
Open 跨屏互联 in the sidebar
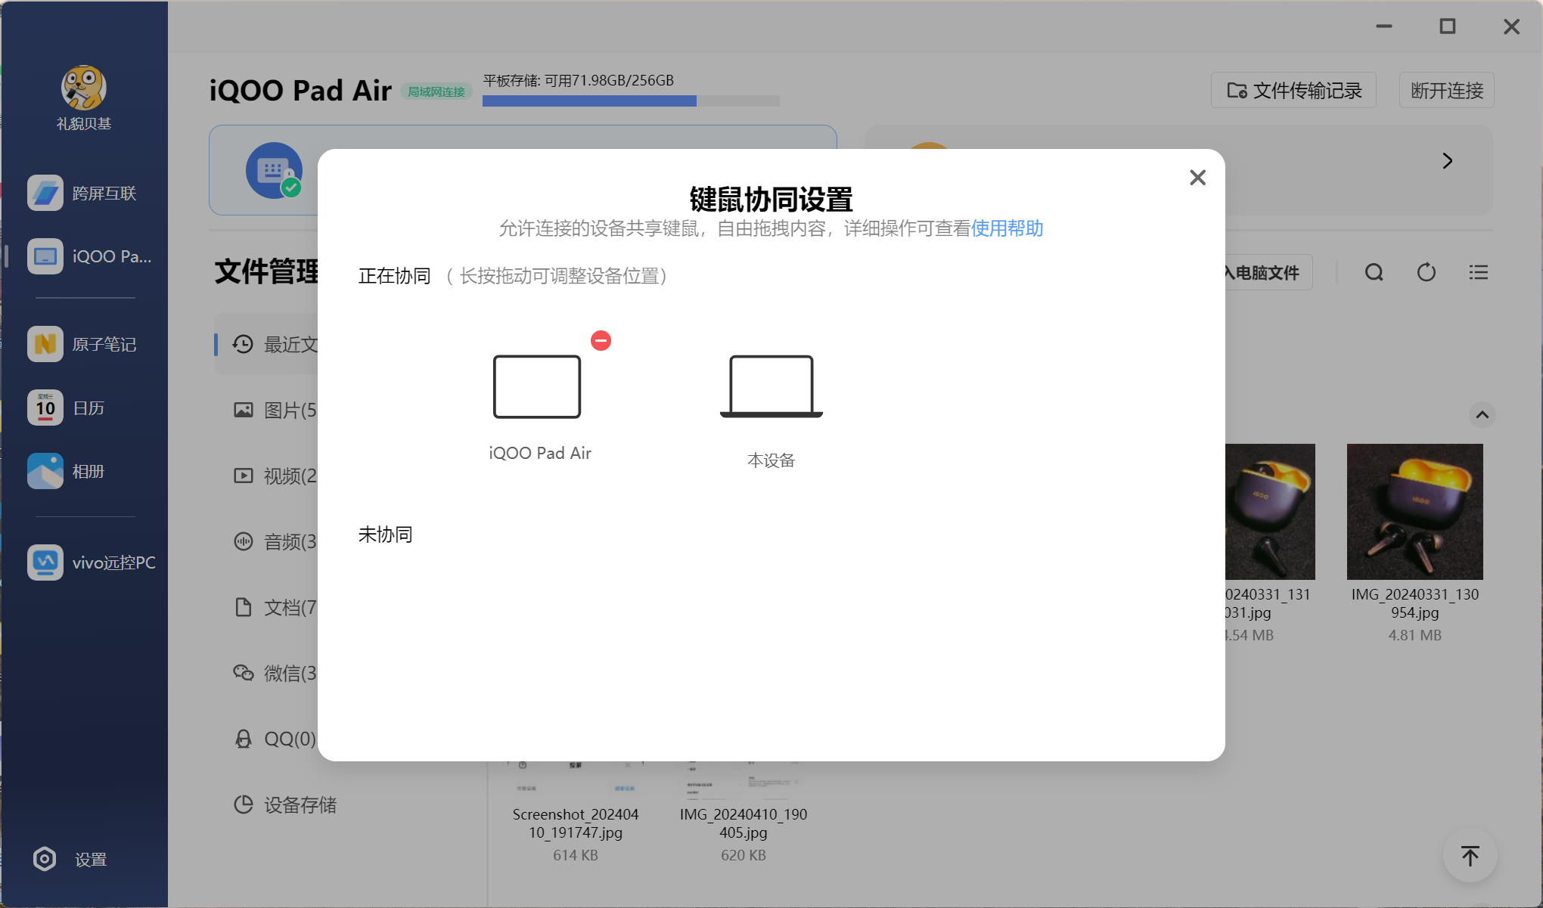coord(83,193)
